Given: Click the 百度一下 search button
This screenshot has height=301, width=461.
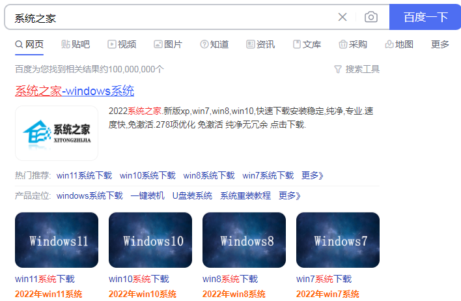Looking at the screenshot, I should [x=425, y=17].
